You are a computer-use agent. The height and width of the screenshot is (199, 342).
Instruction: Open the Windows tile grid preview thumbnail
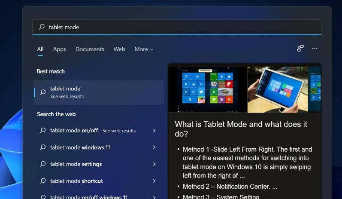pyautogui.click(x=208, y=89)
